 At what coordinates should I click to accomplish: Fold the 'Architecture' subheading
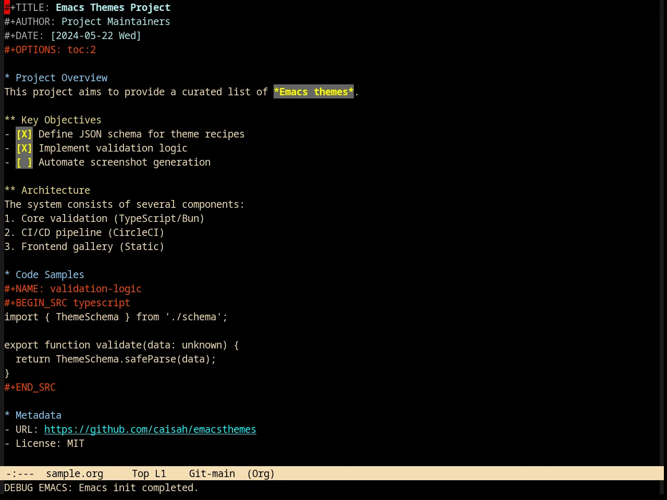[x=47, y=191]
